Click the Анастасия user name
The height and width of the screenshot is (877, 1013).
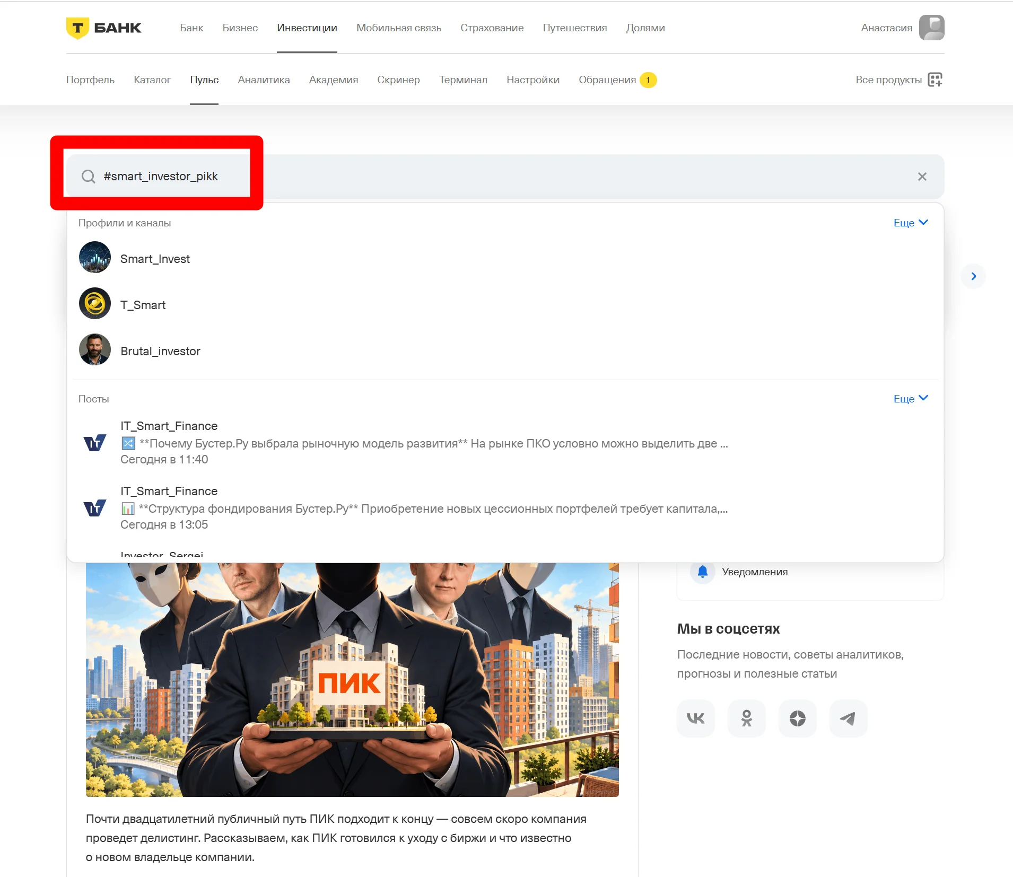click(x=887, y=28)
